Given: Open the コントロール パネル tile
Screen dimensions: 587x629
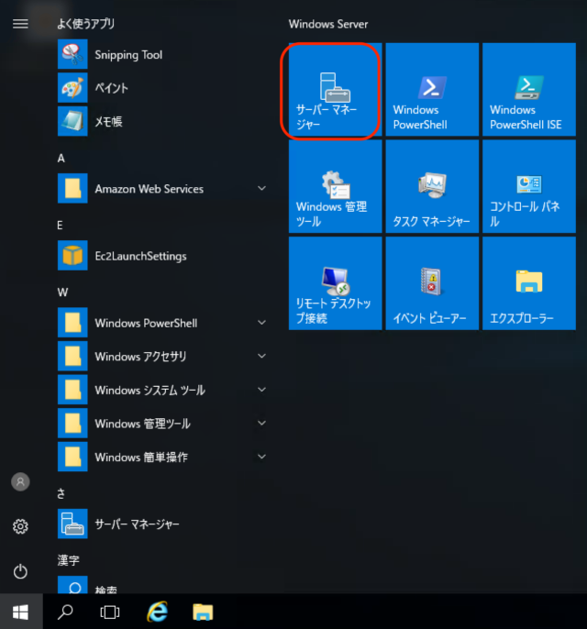Looking at the screenshot, I should [x=529, y=186].
